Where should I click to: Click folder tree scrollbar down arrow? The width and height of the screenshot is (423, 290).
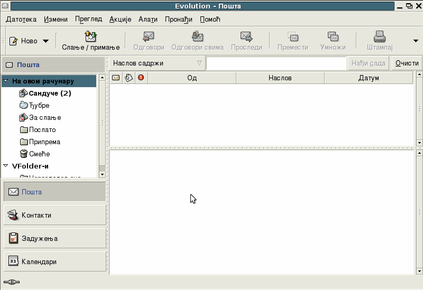click(x=102, y=175)
